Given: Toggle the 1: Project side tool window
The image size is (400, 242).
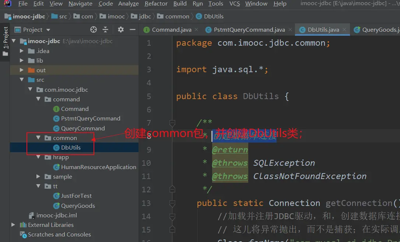Looking at the screenshot, I should (x=5, y=38).
